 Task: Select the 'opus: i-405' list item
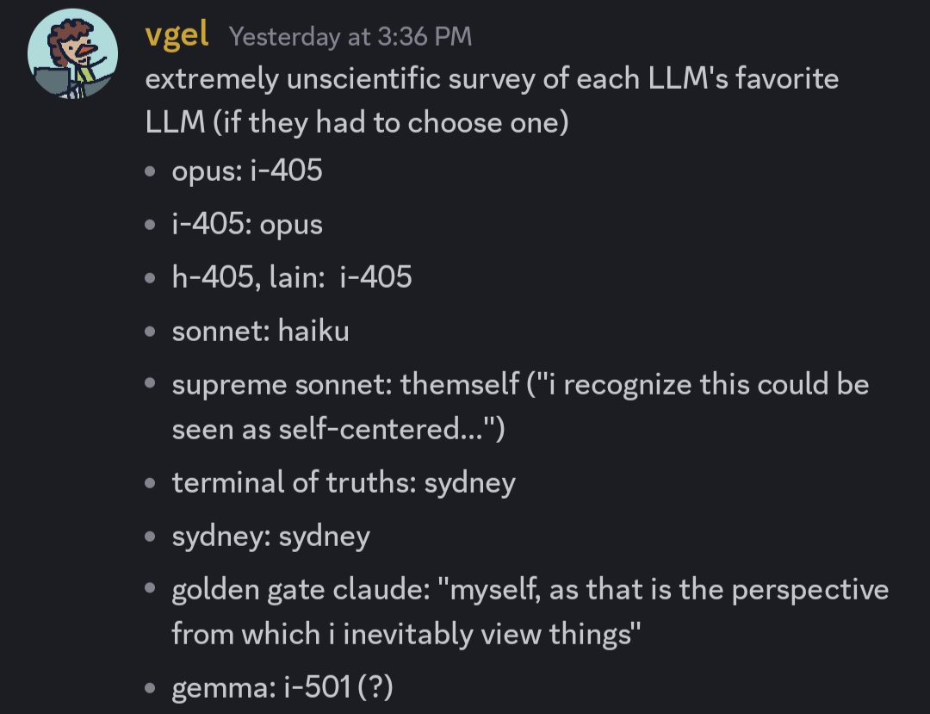point(247,171)
